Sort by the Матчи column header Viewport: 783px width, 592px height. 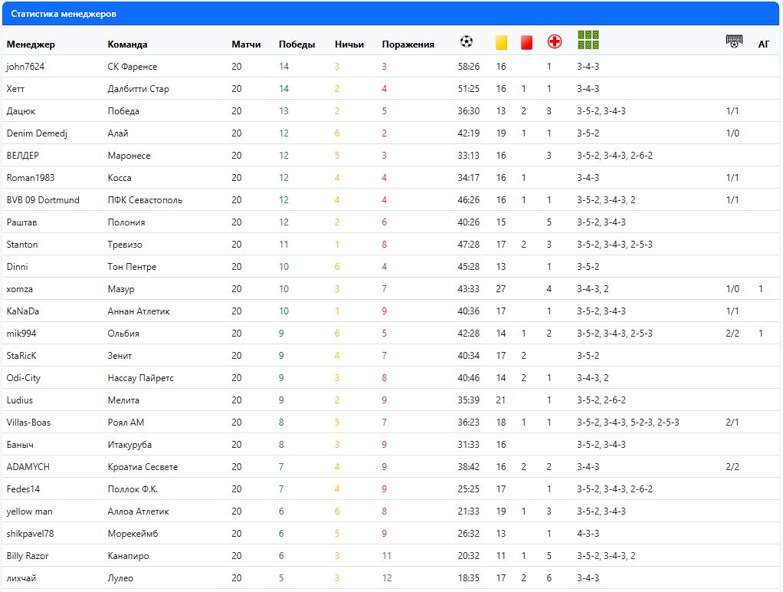click(x=246, y=44)
